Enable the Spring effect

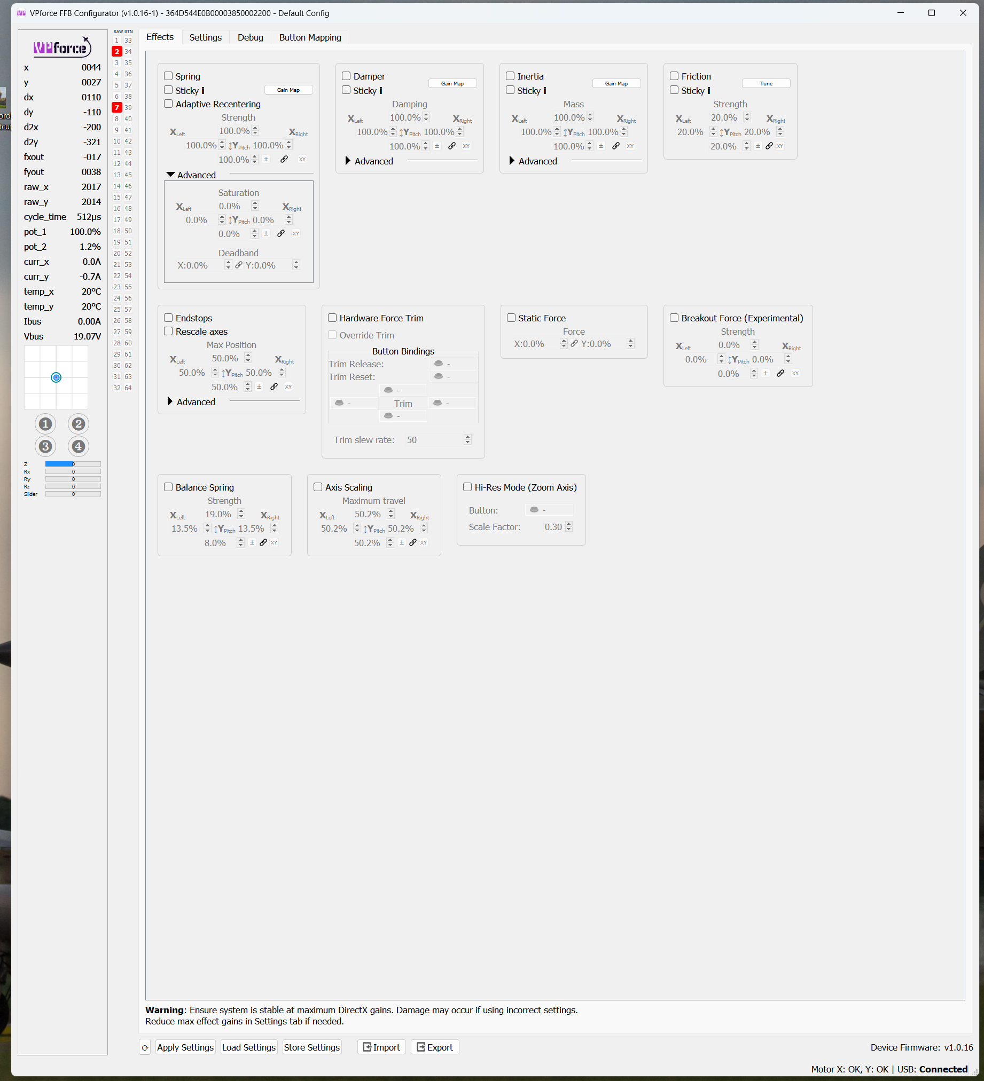168,76
